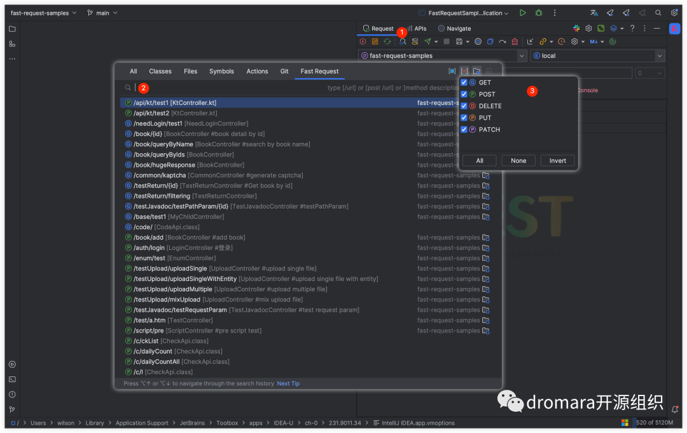
Task: Click the curved redirect arrow icon in the toolbar
Action: tap(503, 41)
